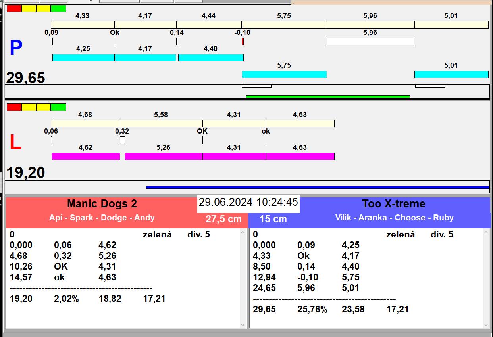493x337 pixels.
Task: Select the white 5,96 bar in lane P
Action: [x=370, y=41]
